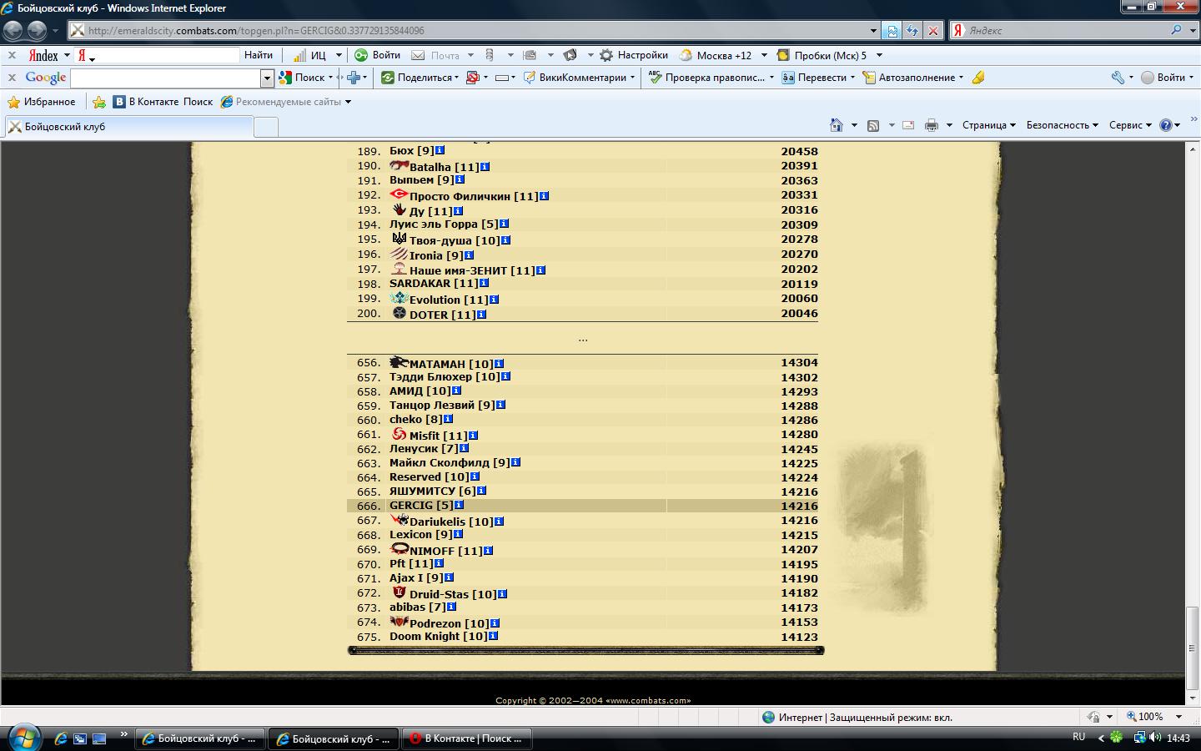Image resolution: width=1201 pixels, height=751 pixels.
Task: Click the red clan emblem before Misfit
Action: (399, 434)
